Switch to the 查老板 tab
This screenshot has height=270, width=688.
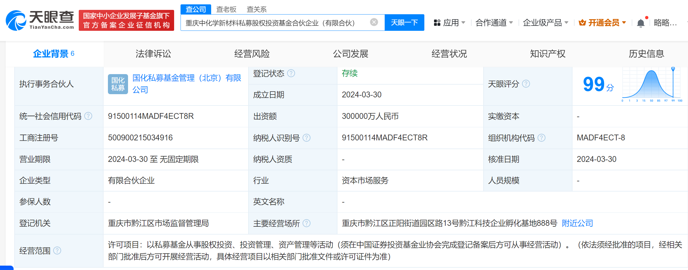coord(226,9)
